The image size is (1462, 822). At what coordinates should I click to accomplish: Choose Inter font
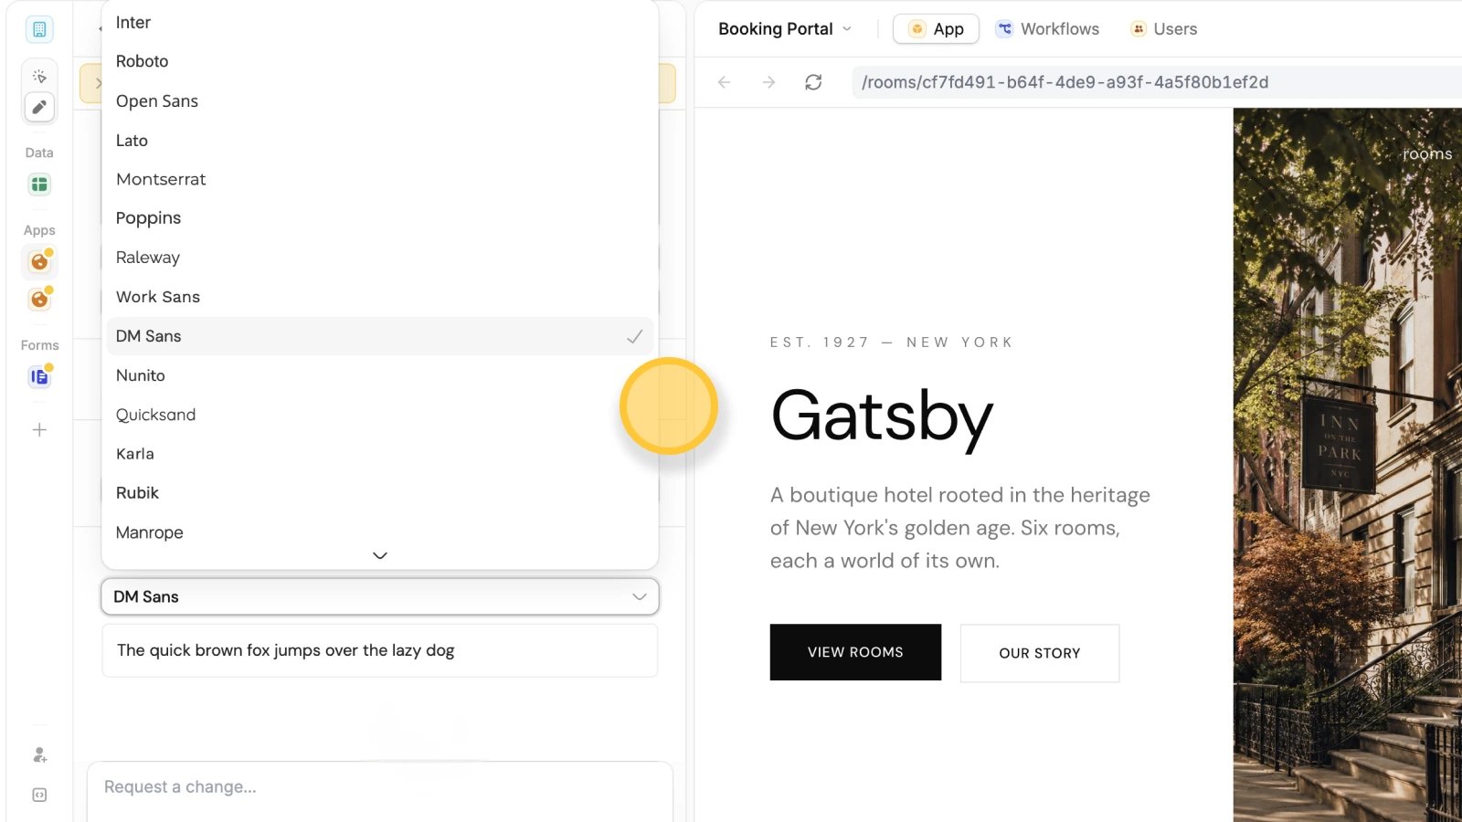pyautogui.click(x=380, y=23)
